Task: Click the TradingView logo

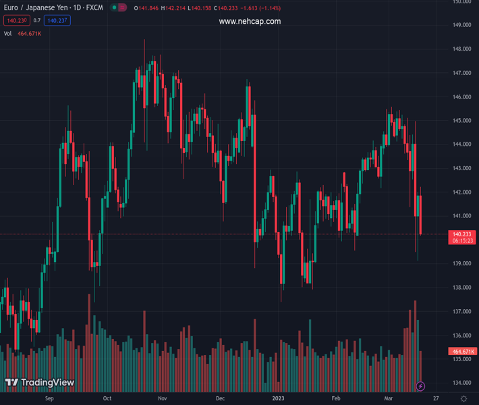Action: pos(39,383)
